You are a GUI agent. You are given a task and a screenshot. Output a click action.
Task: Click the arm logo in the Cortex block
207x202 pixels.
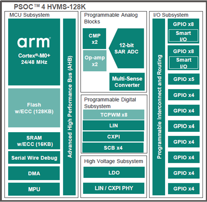coord(34,43)
